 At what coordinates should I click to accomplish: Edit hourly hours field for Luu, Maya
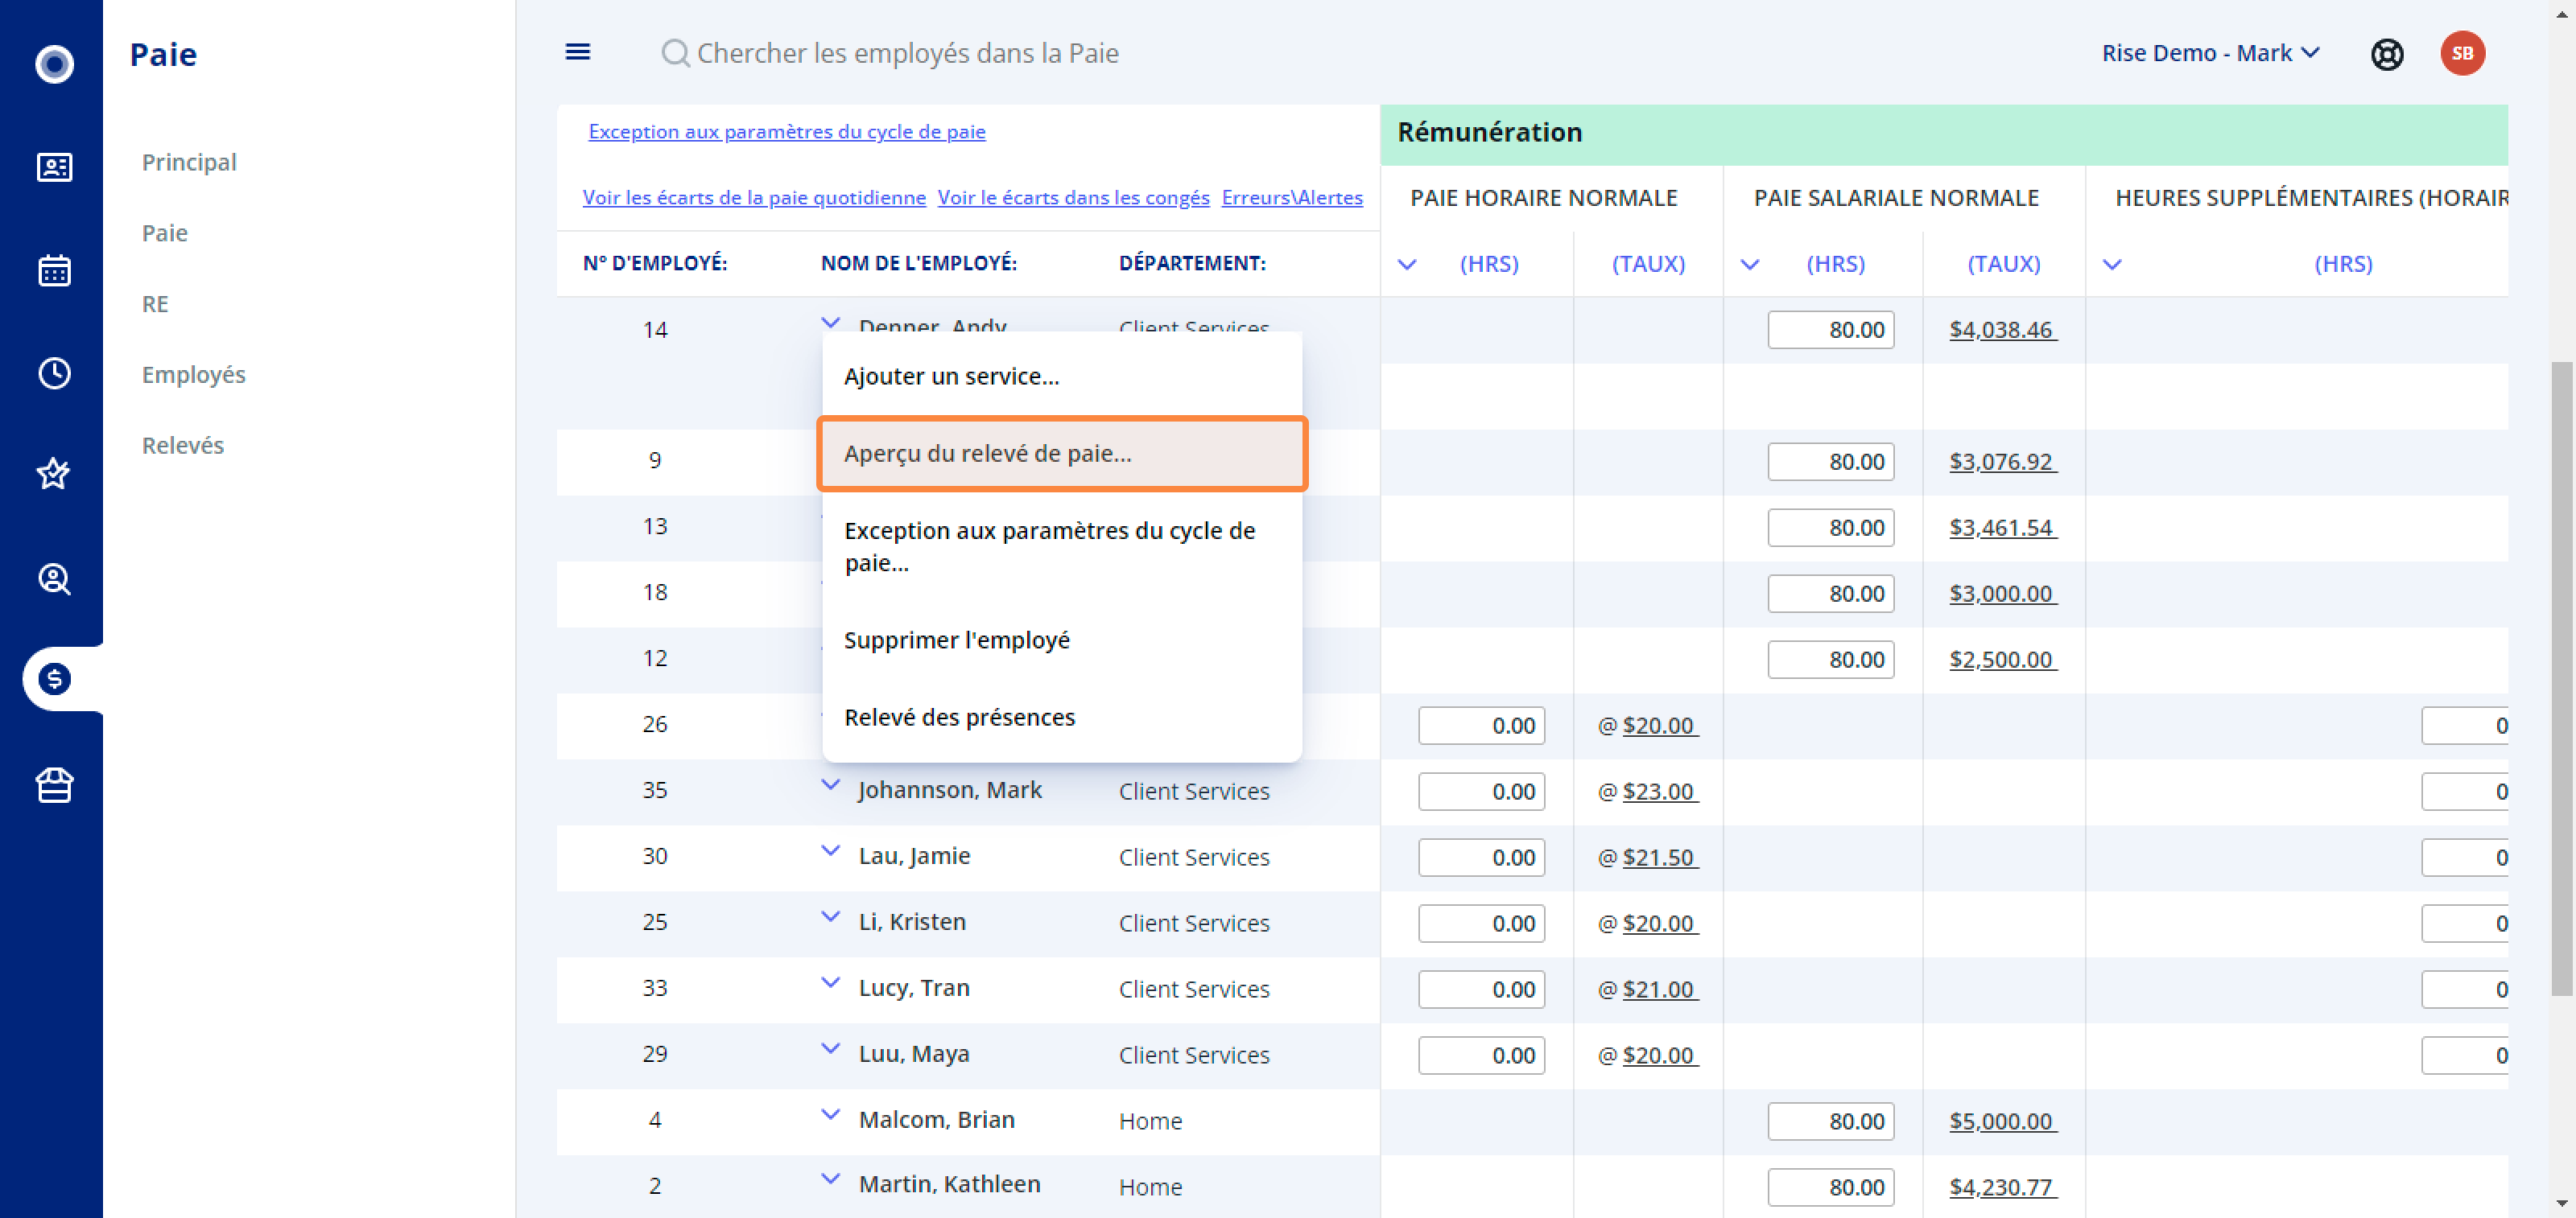tap(1481, 1055)
